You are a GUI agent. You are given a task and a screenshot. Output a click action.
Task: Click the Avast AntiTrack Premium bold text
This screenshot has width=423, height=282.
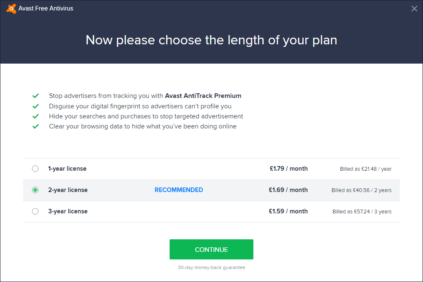click(203, 96)
